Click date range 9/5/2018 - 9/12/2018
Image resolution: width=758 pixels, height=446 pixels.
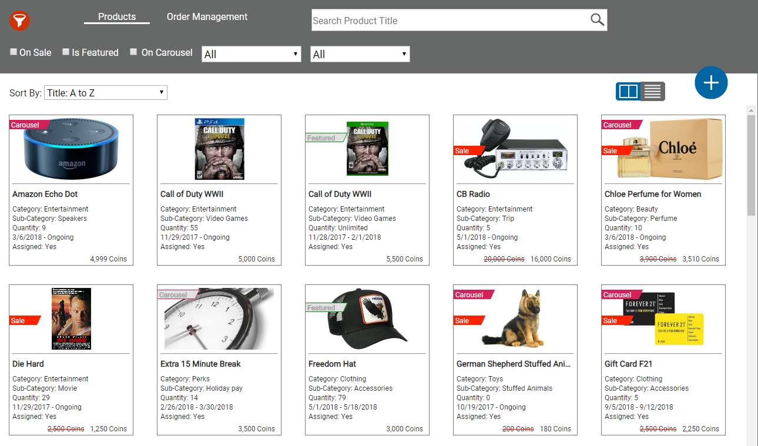[639, 407]
